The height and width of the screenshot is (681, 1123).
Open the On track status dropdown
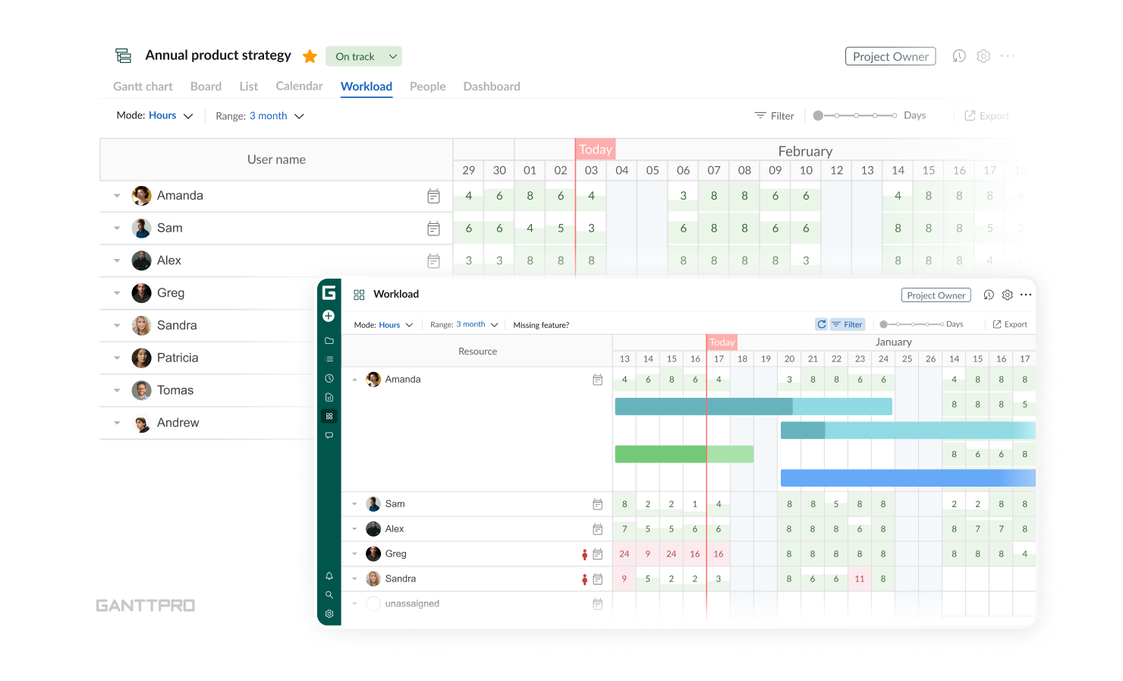pyautogui.click(x=363, y=55)
